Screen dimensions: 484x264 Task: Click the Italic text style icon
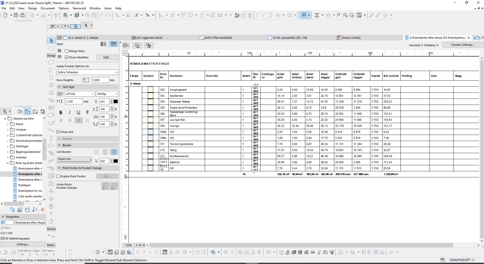[x=70, y=113]
